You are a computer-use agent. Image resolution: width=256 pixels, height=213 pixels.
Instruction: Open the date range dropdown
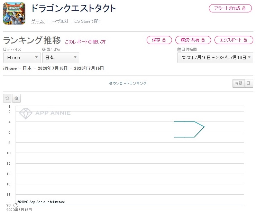click(215, 58)
